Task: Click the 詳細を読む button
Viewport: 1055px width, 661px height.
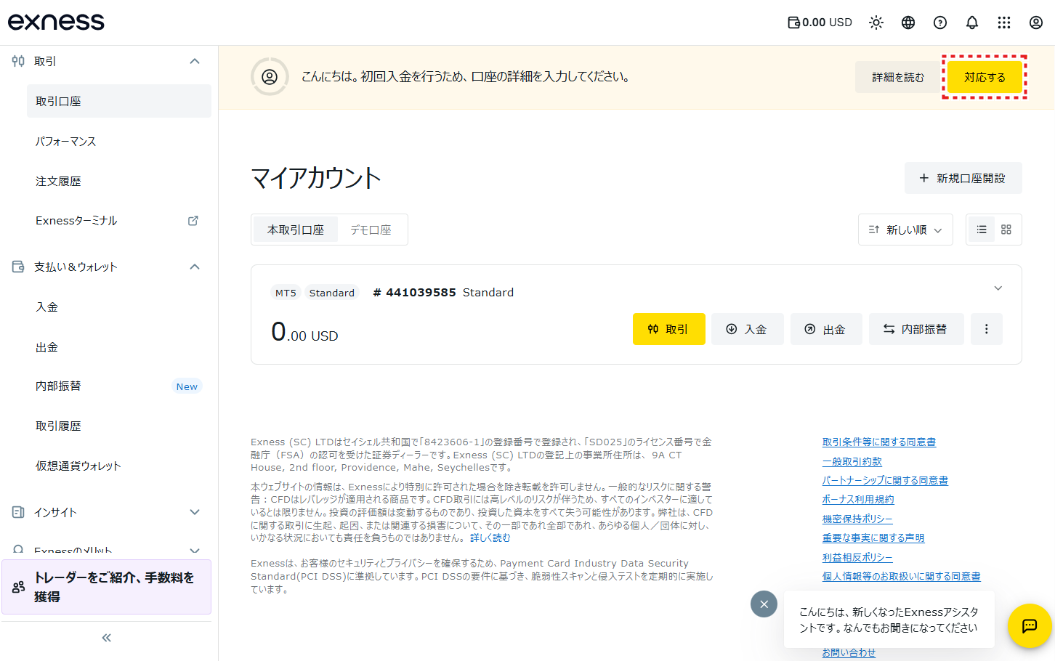Action: (898, 77)
